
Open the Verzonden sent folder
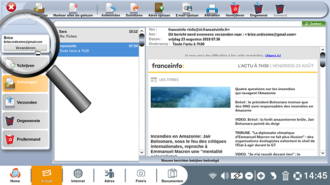25,102
